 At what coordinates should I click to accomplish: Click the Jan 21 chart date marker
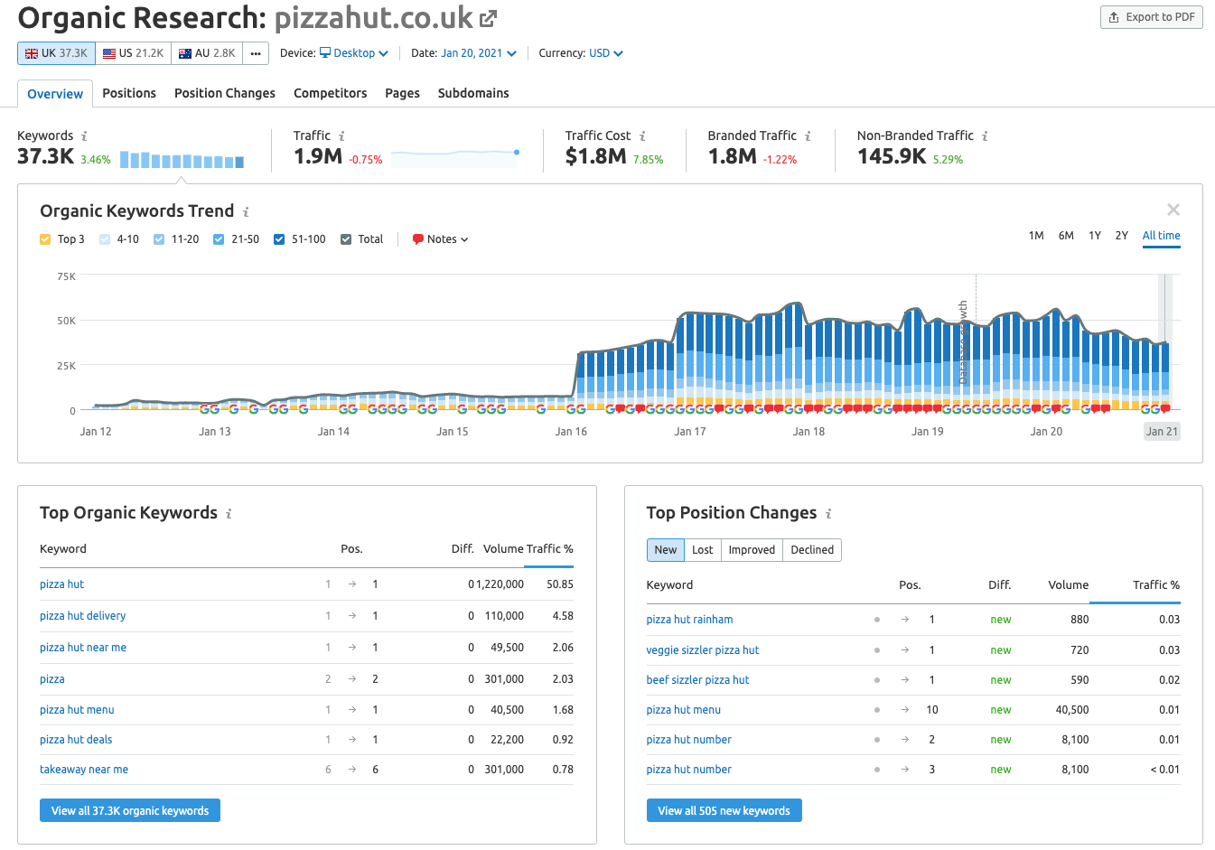click(1162, 432)
